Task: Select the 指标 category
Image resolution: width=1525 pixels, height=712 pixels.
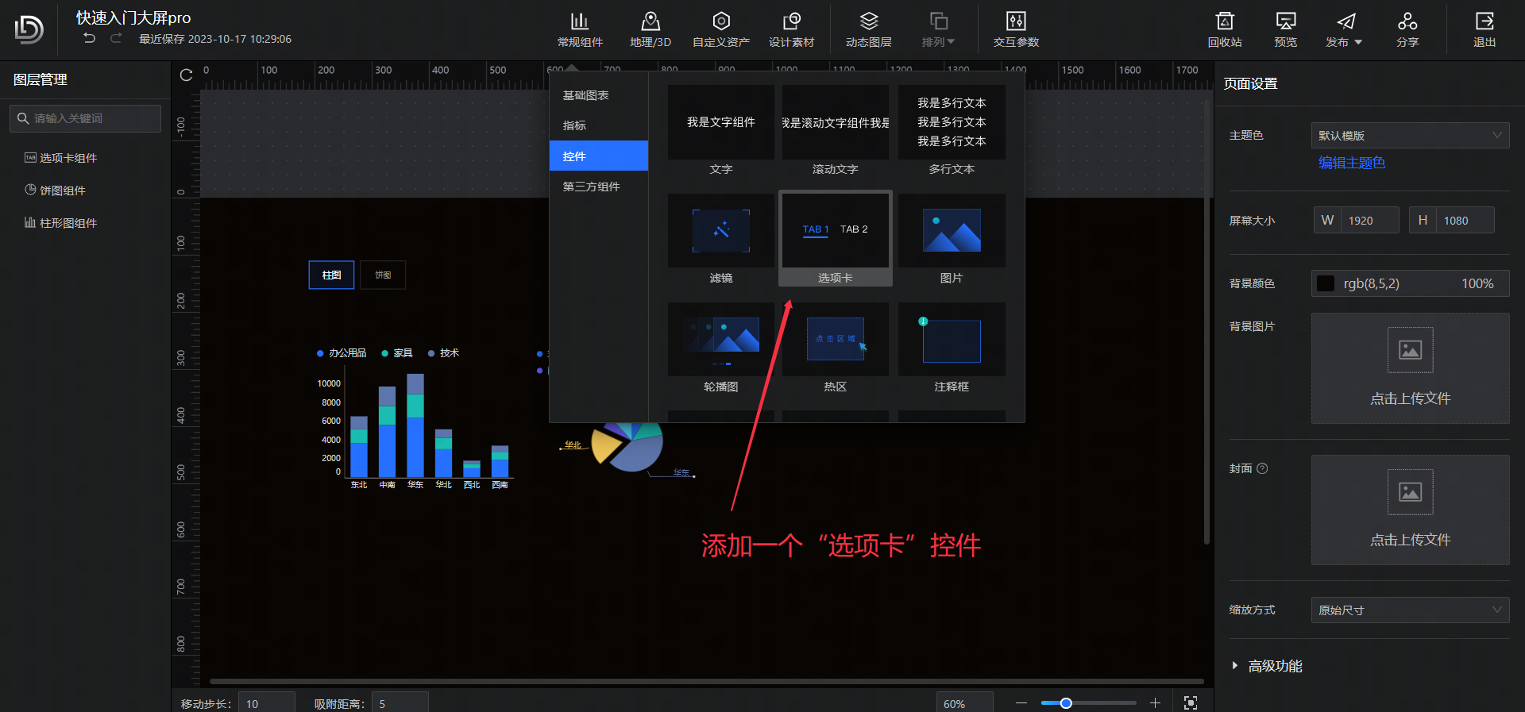Action: (598, 125)
